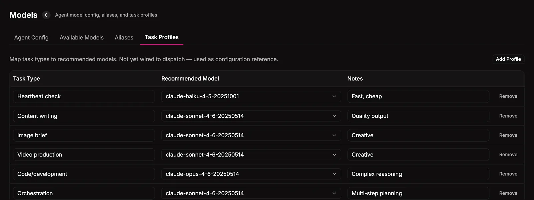Image resolution: width=534 pixels, height=200 pixels.
Task: Remove the Code/development profile
Action: coord(508,174)
